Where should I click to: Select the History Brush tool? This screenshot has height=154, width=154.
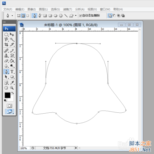click(x=12, y=56)
